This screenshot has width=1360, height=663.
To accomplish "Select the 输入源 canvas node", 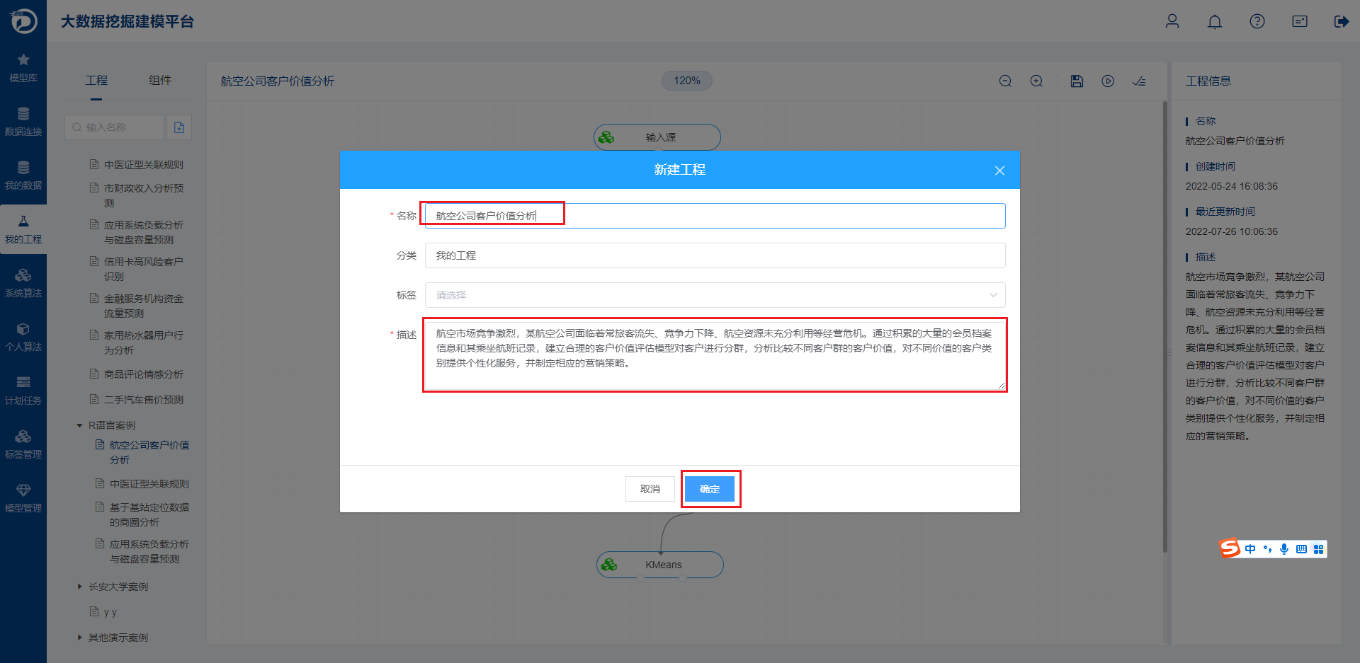I will click(x=657, y=137).
